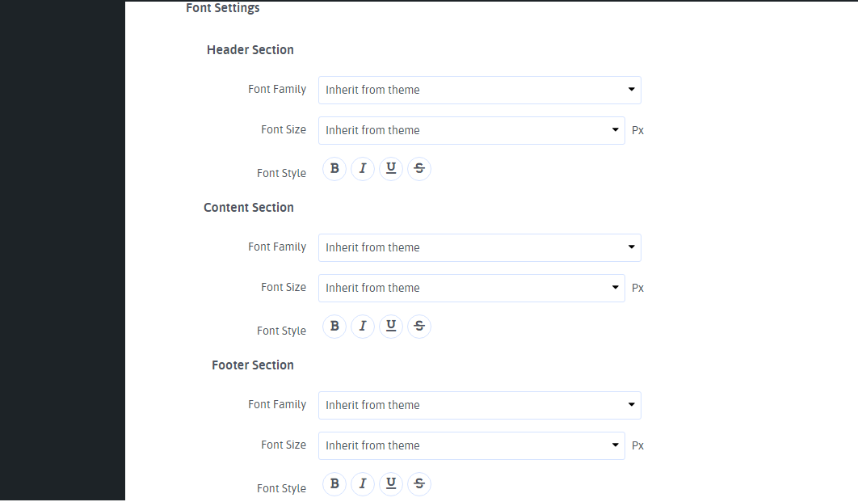The image size is (858, 502).
Task: Toggle Italic in Footer Section font style
Action: 363,484
